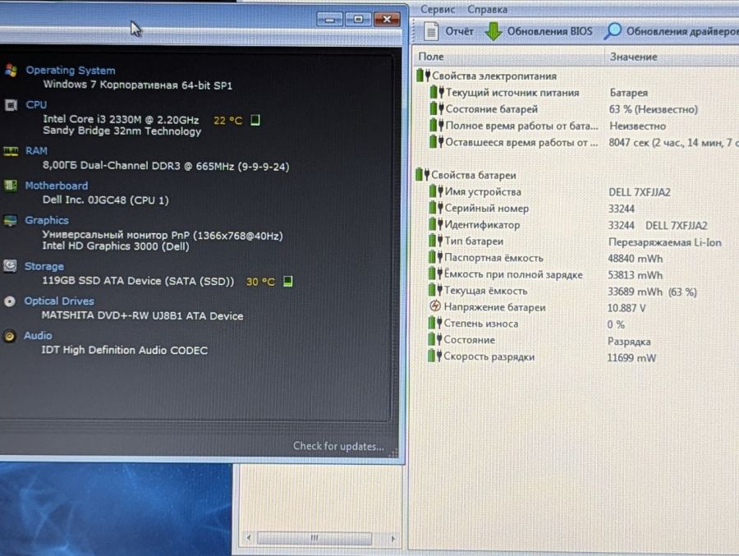The image size is (739, 556).
Task: Open the Motherboard section in Speccy
Action: click(x=57, y=186)
